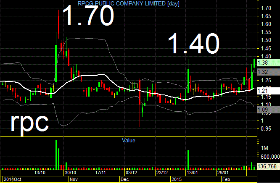Click the gray 1.09 lower band value tag
Viewport: 280px width, 186px height.
[x=269, y=110]
